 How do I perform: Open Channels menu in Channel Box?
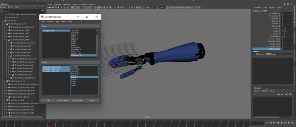coord(257,8)
